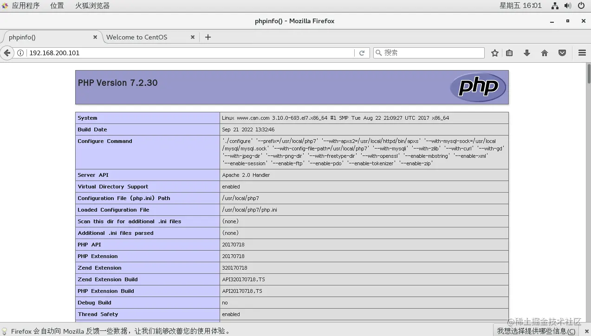591x336 pixels.
Task: Click the vertical page scrollbar thumb
Action: coord(589,74)
